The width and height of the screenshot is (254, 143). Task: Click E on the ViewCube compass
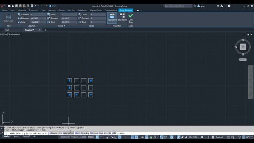click(250, 47)
